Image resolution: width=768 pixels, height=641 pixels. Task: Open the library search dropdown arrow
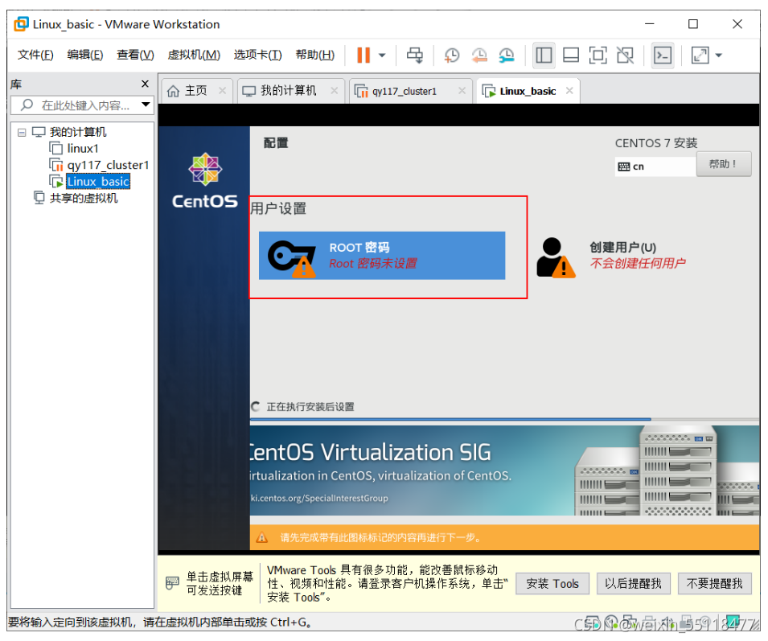click(146, 105)
